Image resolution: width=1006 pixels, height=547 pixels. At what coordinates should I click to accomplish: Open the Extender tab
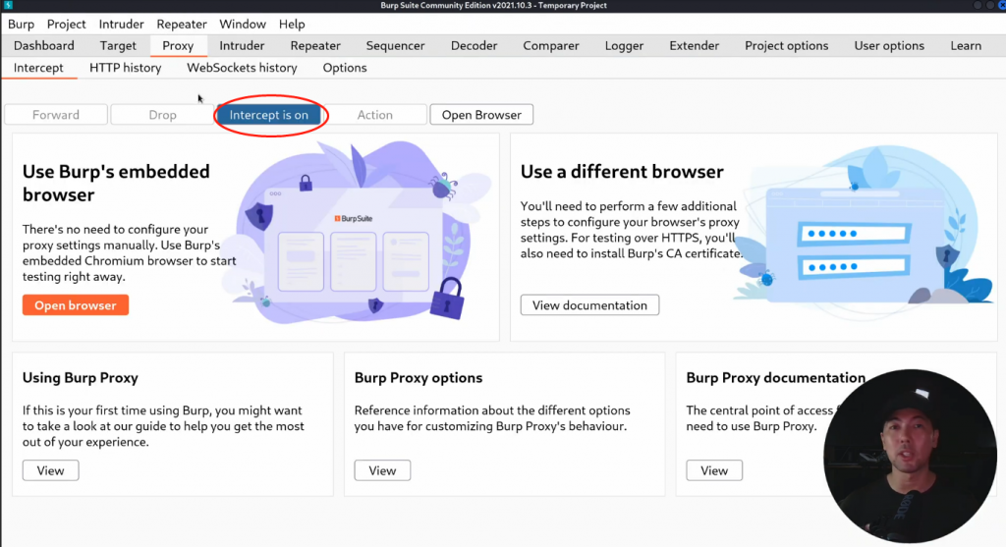coord(695,45)
